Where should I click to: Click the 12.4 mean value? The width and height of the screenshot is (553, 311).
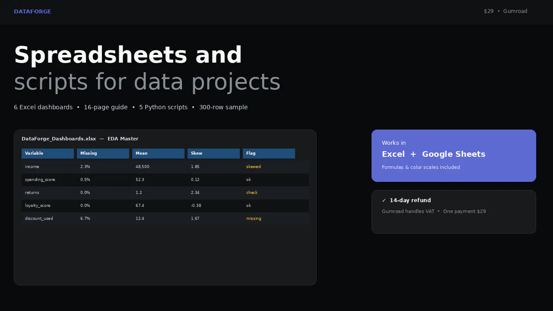coord(140,219)
